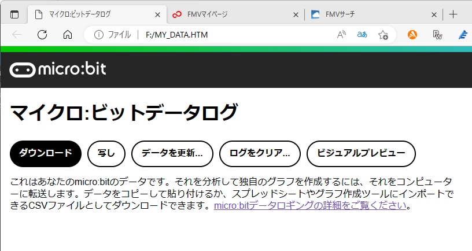Image resolution: width=472 pixels, height=251 pixels.
Task: Open a new browser tab
Action: pyautogui.click(x=453, y=14)
